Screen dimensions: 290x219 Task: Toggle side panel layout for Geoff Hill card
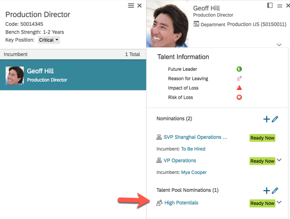[x=270, y=6]
